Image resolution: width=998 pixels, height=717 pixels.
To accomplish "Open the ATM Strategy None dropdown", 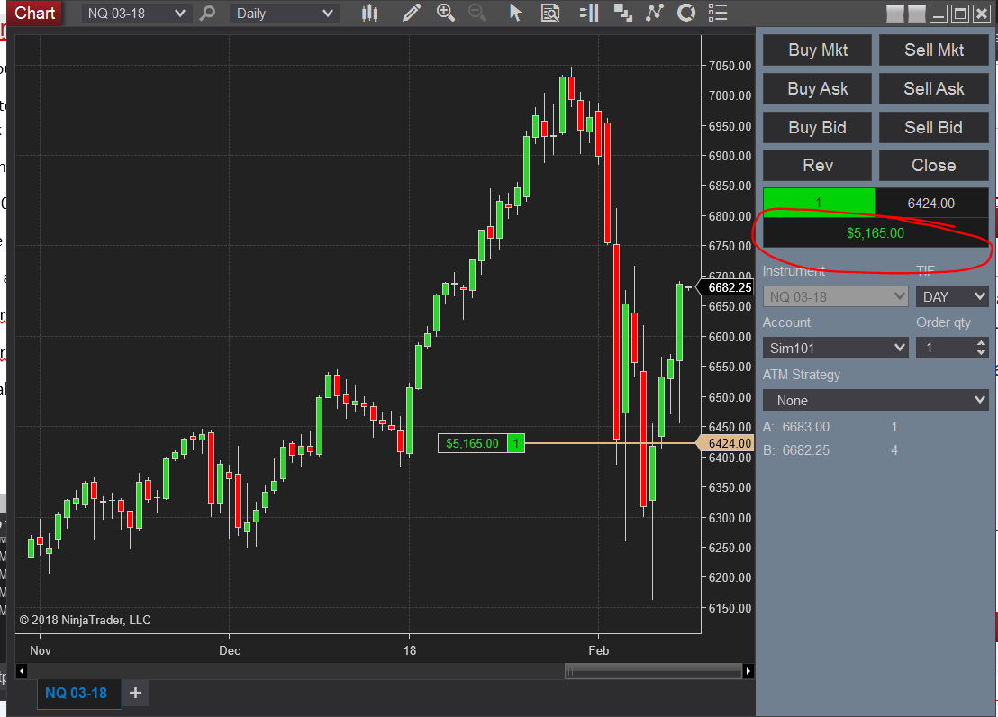I will point(876,401).
